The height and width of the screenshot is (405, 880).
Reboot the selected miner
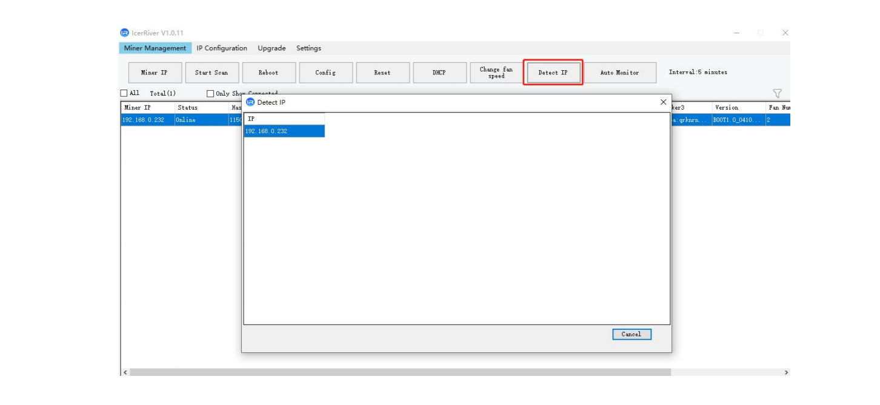(268, 73)
